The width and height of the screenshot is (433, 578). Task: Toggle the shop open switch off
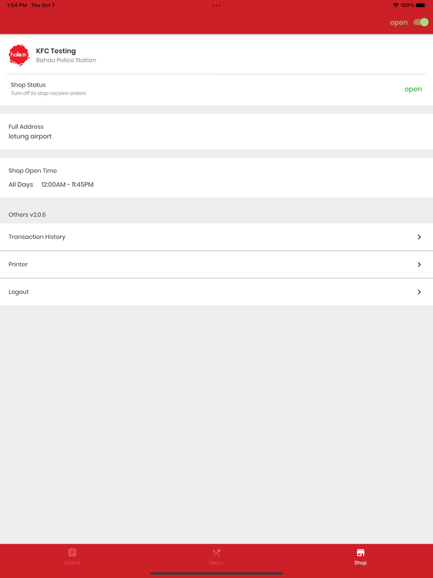pos(421,22)
